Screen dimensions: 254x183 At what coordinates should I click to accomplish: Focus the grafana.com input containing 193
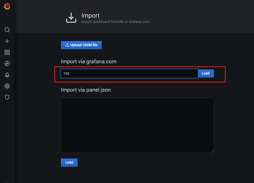click(129, 74)
